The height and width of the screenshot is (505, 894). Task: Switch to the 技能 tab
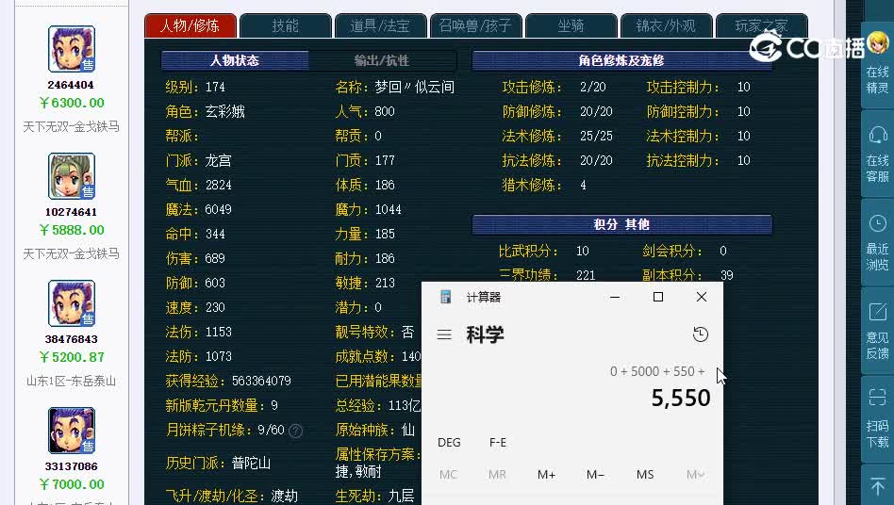pyautogui.click(x=285, y=25)
